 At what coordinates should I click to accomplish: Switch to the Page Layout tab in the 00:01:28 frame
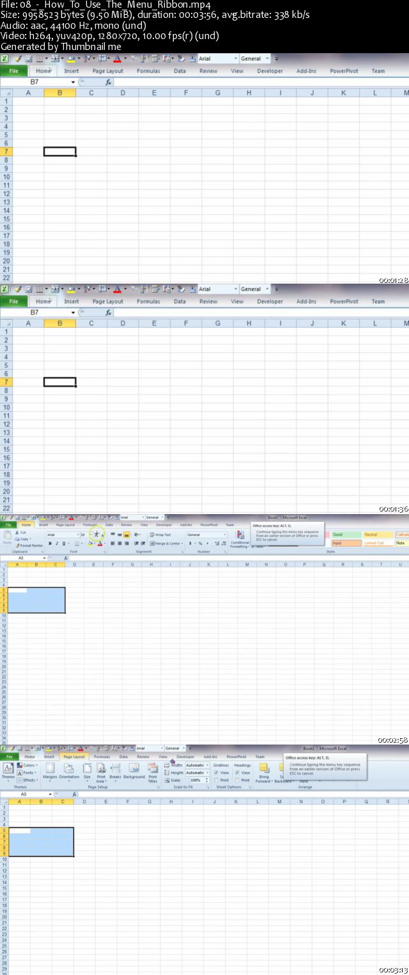[107, 71]
